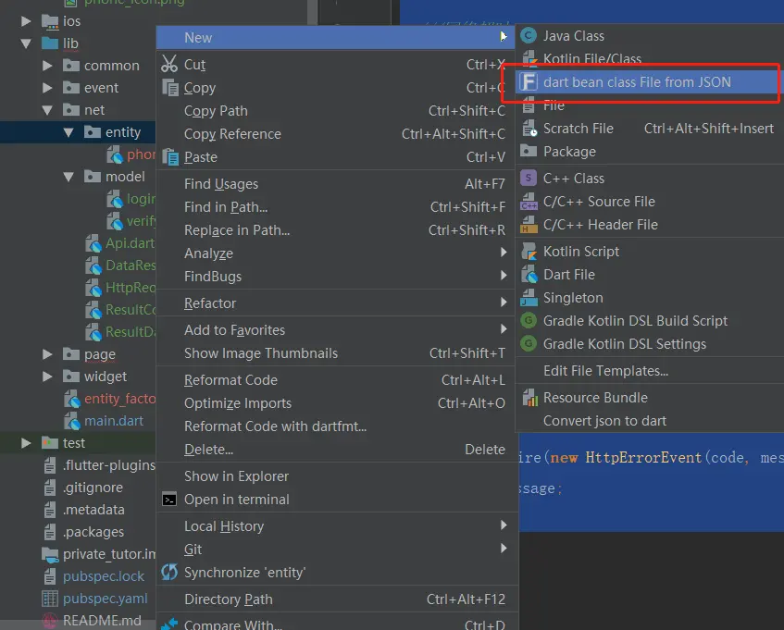Choose Add to Favorites
This screenshot has width=784, height=630.
(x=335, y=329)
